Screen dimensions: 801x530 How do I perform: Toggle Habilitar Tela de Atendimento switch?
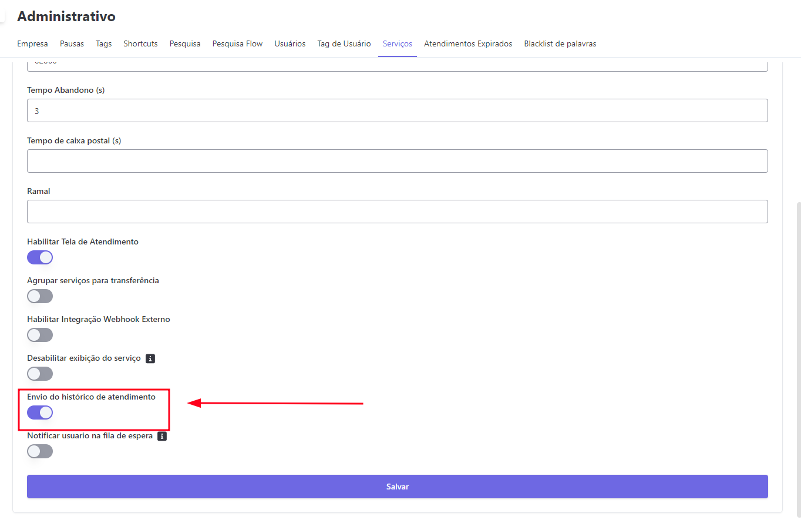click(x=40, y=257)
